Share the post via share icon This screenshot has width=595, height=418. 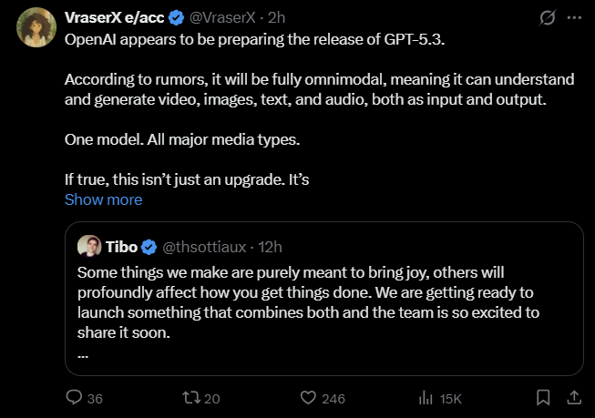point(574,398)
